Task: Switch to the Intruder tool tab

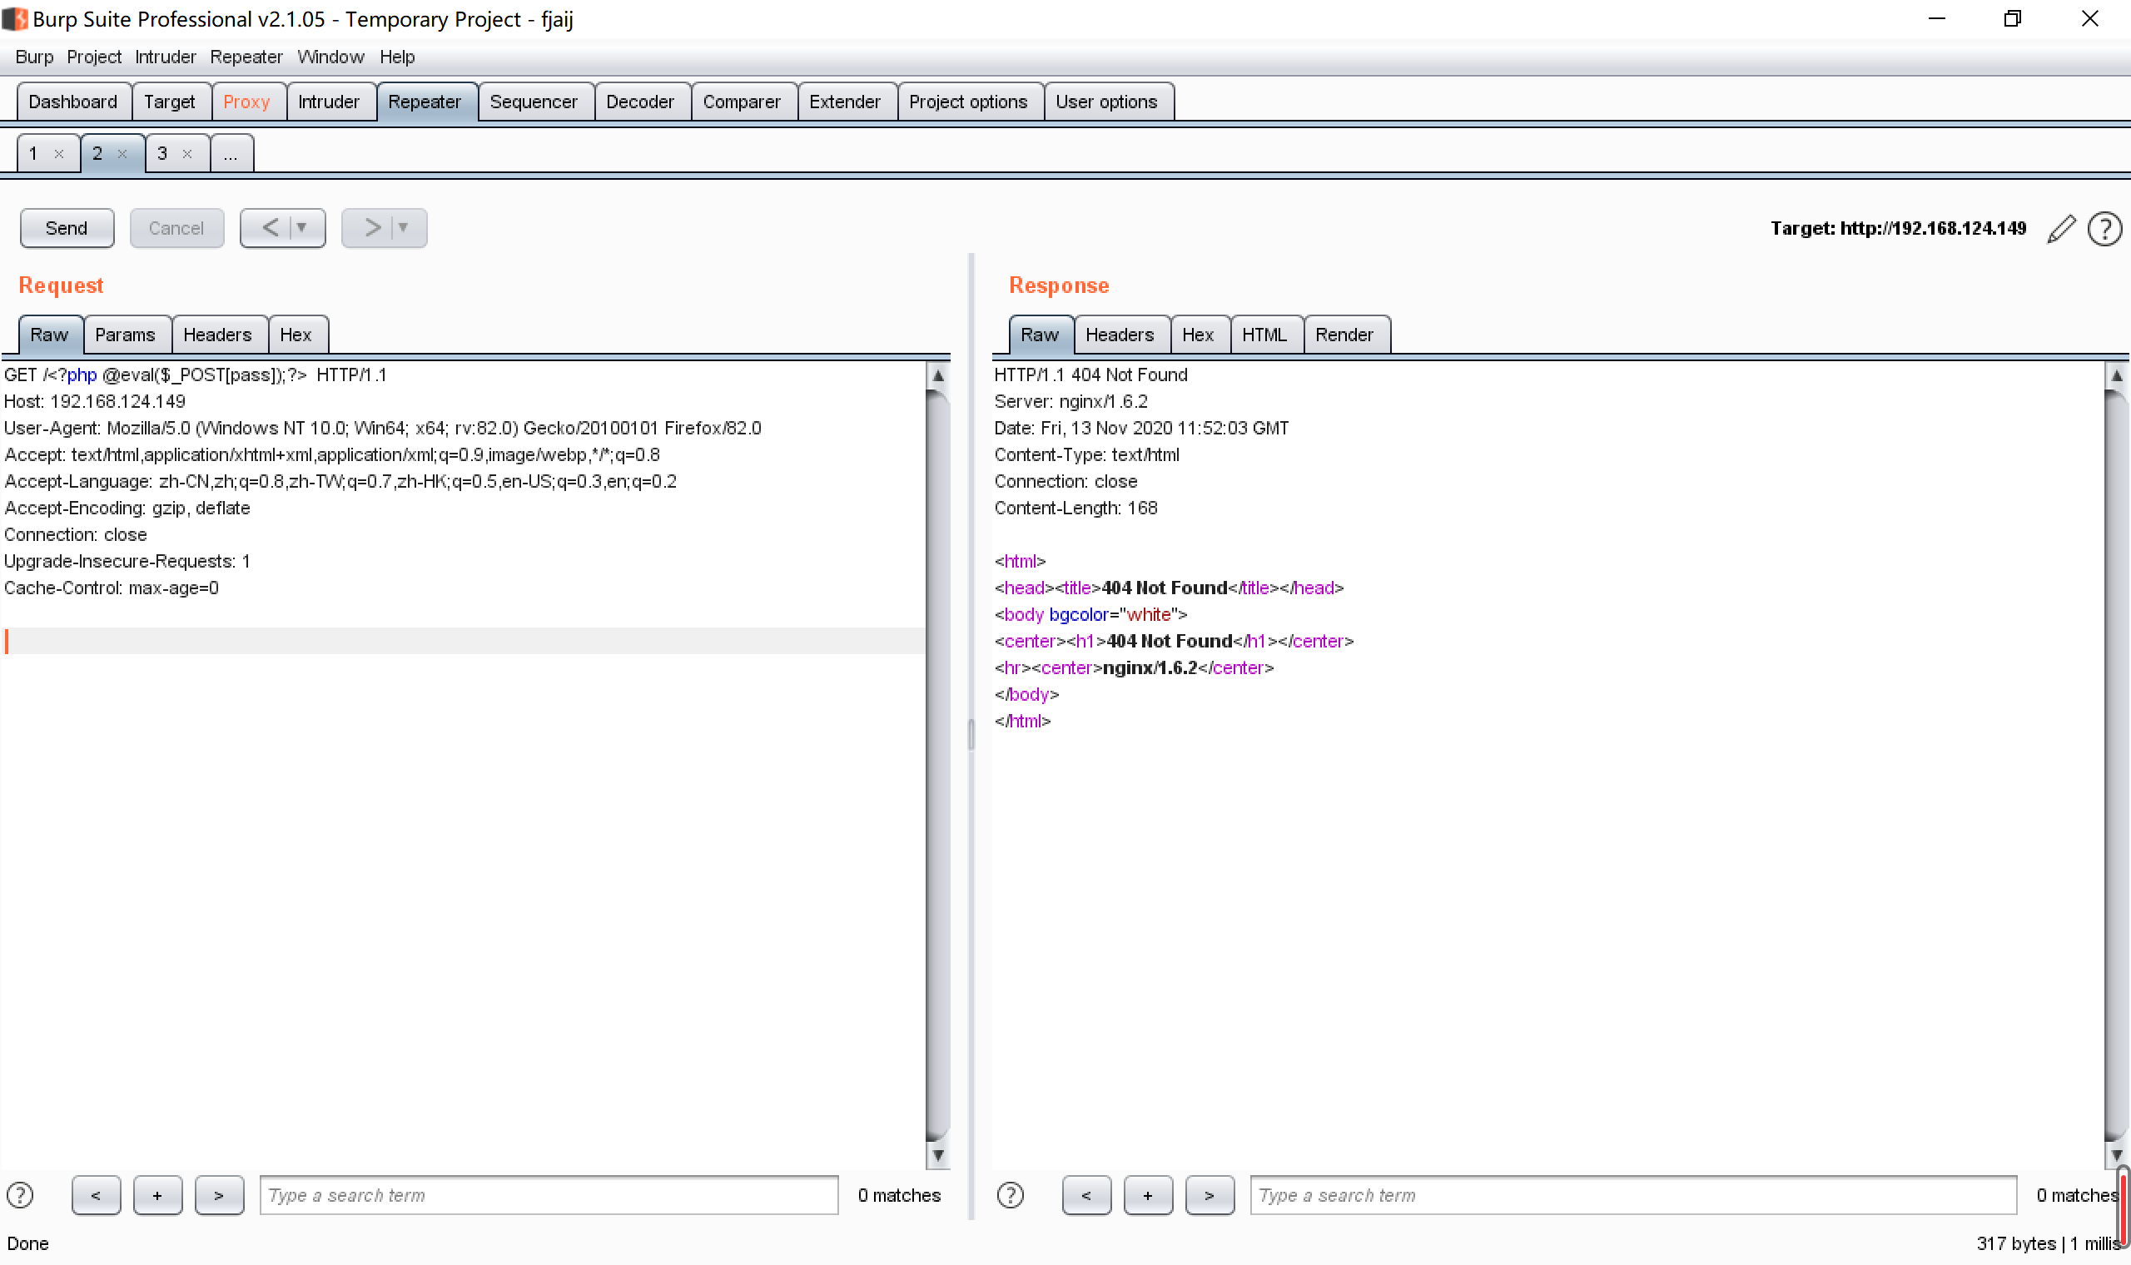Action: click(x=329, y=102)
